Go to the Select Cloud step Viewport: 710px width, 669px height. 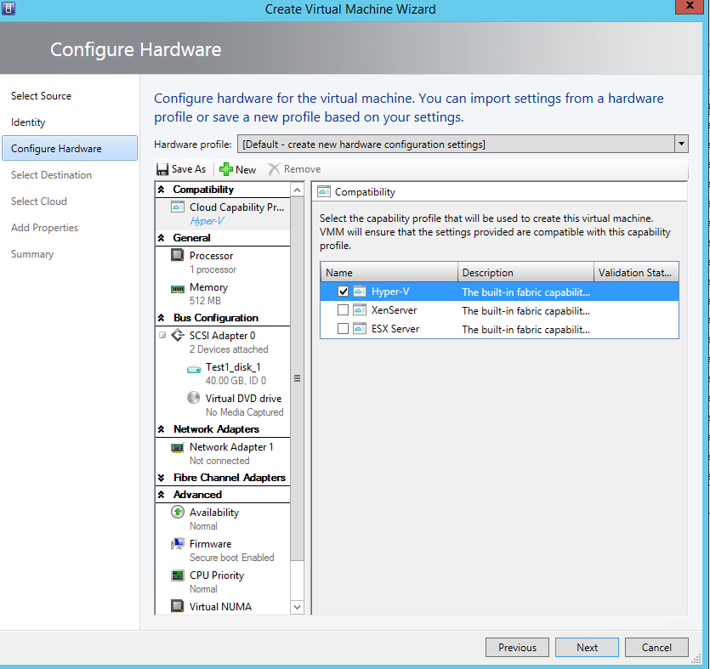[x=39, y=201]
